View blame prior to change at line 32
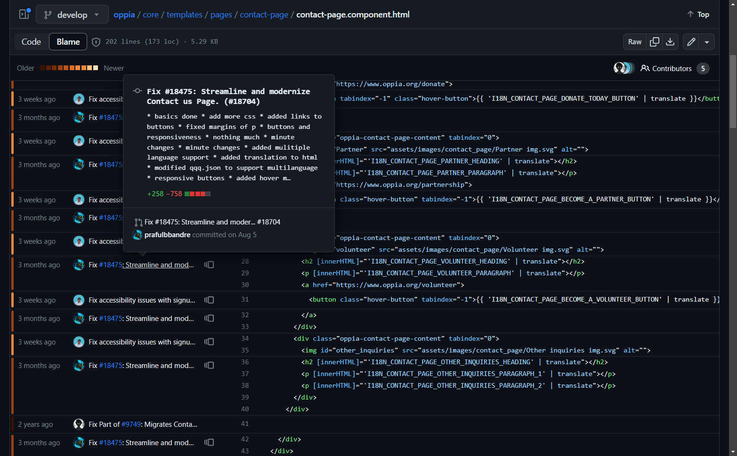This screenshot has height=456, width=737. 209,319
